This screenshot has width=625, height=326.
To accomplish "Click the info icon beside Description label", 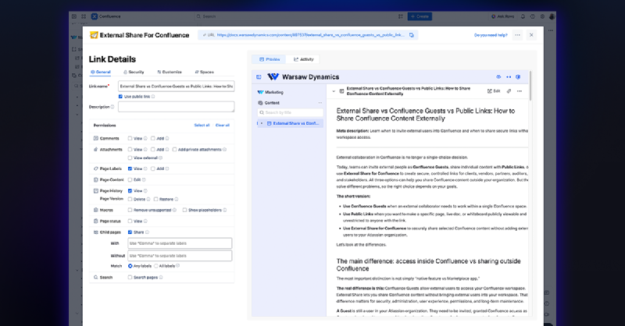I will 112,107.
